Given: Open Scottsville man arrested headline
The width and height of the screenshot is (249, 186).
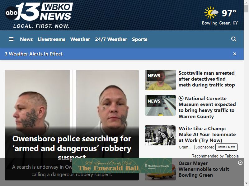Looking at the screenshot, I should [x=206, y=79].
